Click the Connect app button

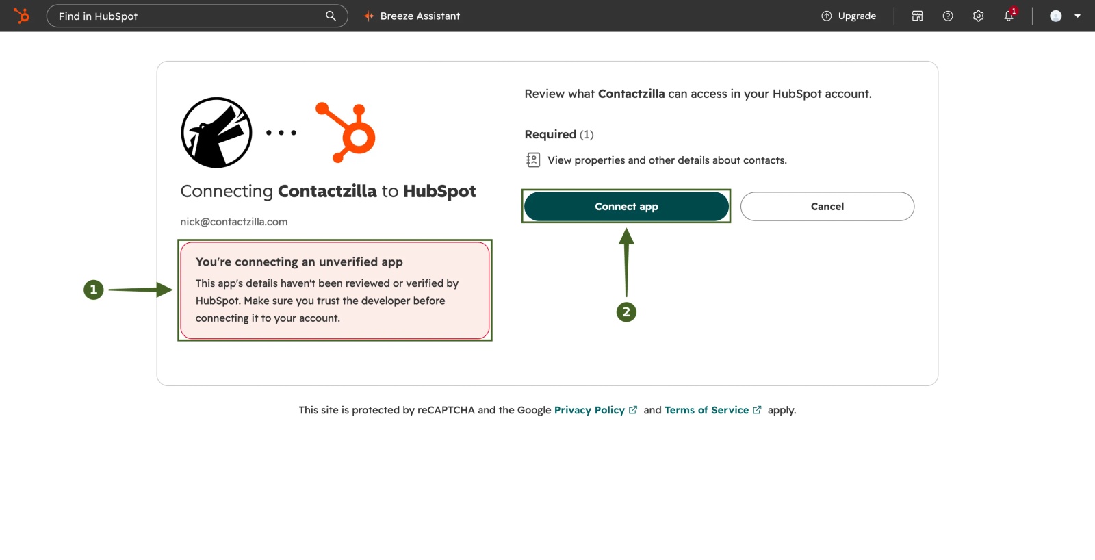tap(626, 206)
